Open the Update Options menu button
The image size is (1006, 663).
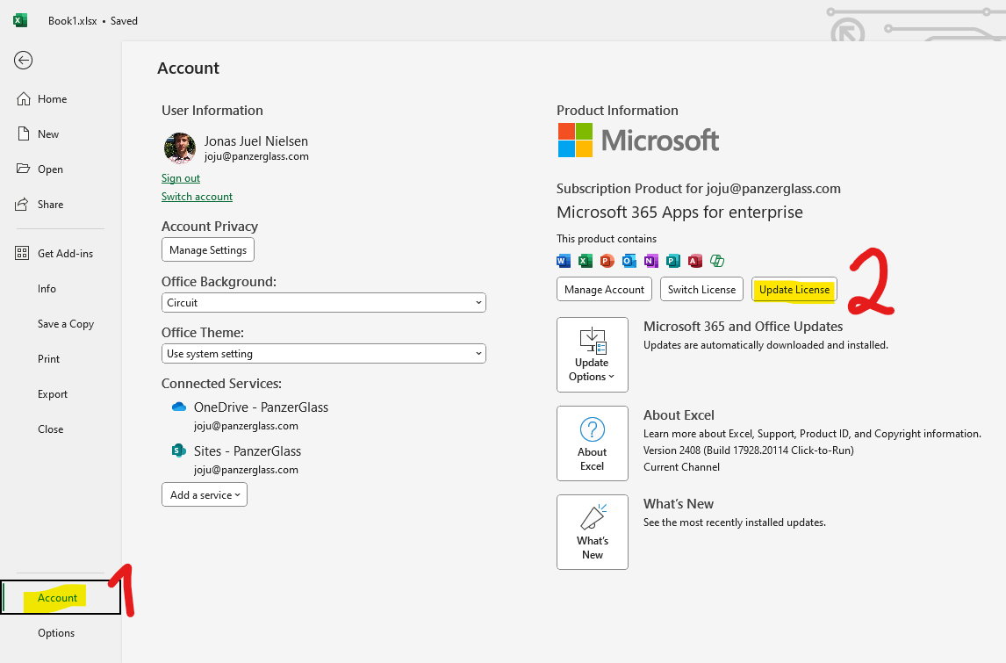click(593, 354)
